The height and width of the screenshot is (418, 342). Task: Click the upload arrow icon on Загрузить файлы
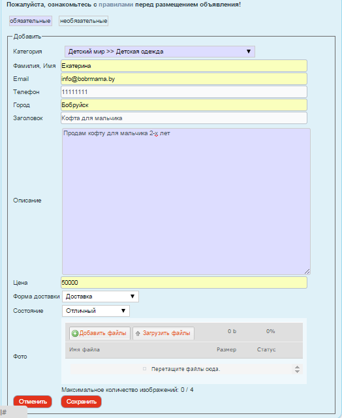[x=138, y=333]
